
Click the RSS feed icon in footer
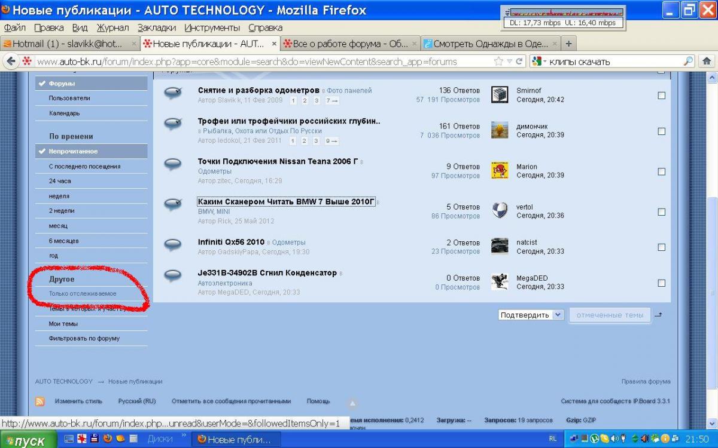click(40, 401)
